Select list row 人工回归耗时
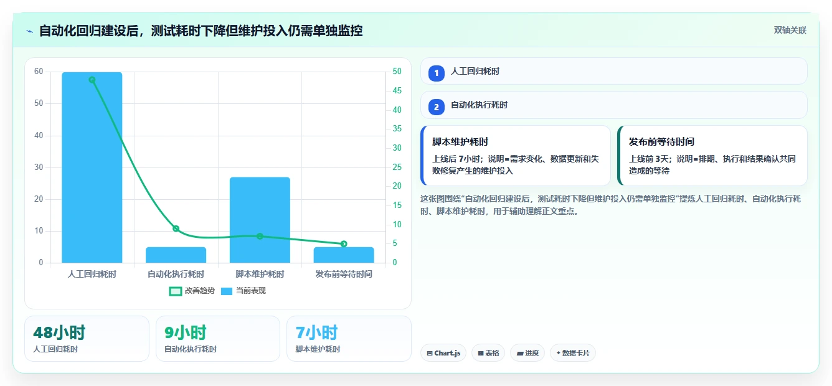This screenshot has width=832, height=386. pos(614,71)
